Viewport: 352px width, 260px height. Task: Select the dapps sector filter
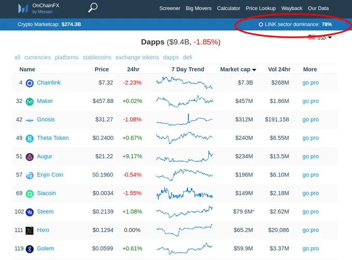pos(171,57)
